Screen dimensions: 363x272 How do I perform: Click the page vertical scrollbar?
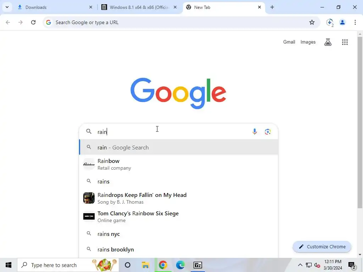pos(360,123)
